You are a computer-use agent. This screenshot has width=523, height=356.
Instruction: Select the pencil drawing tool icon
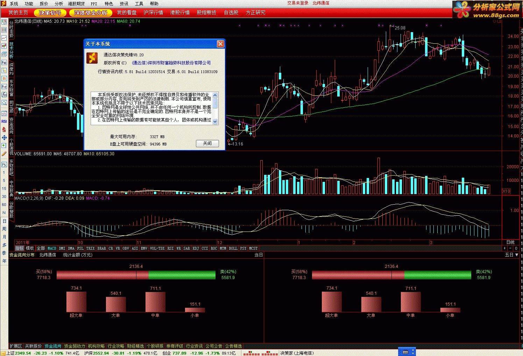pyautogui.click(x=4, y=153)
